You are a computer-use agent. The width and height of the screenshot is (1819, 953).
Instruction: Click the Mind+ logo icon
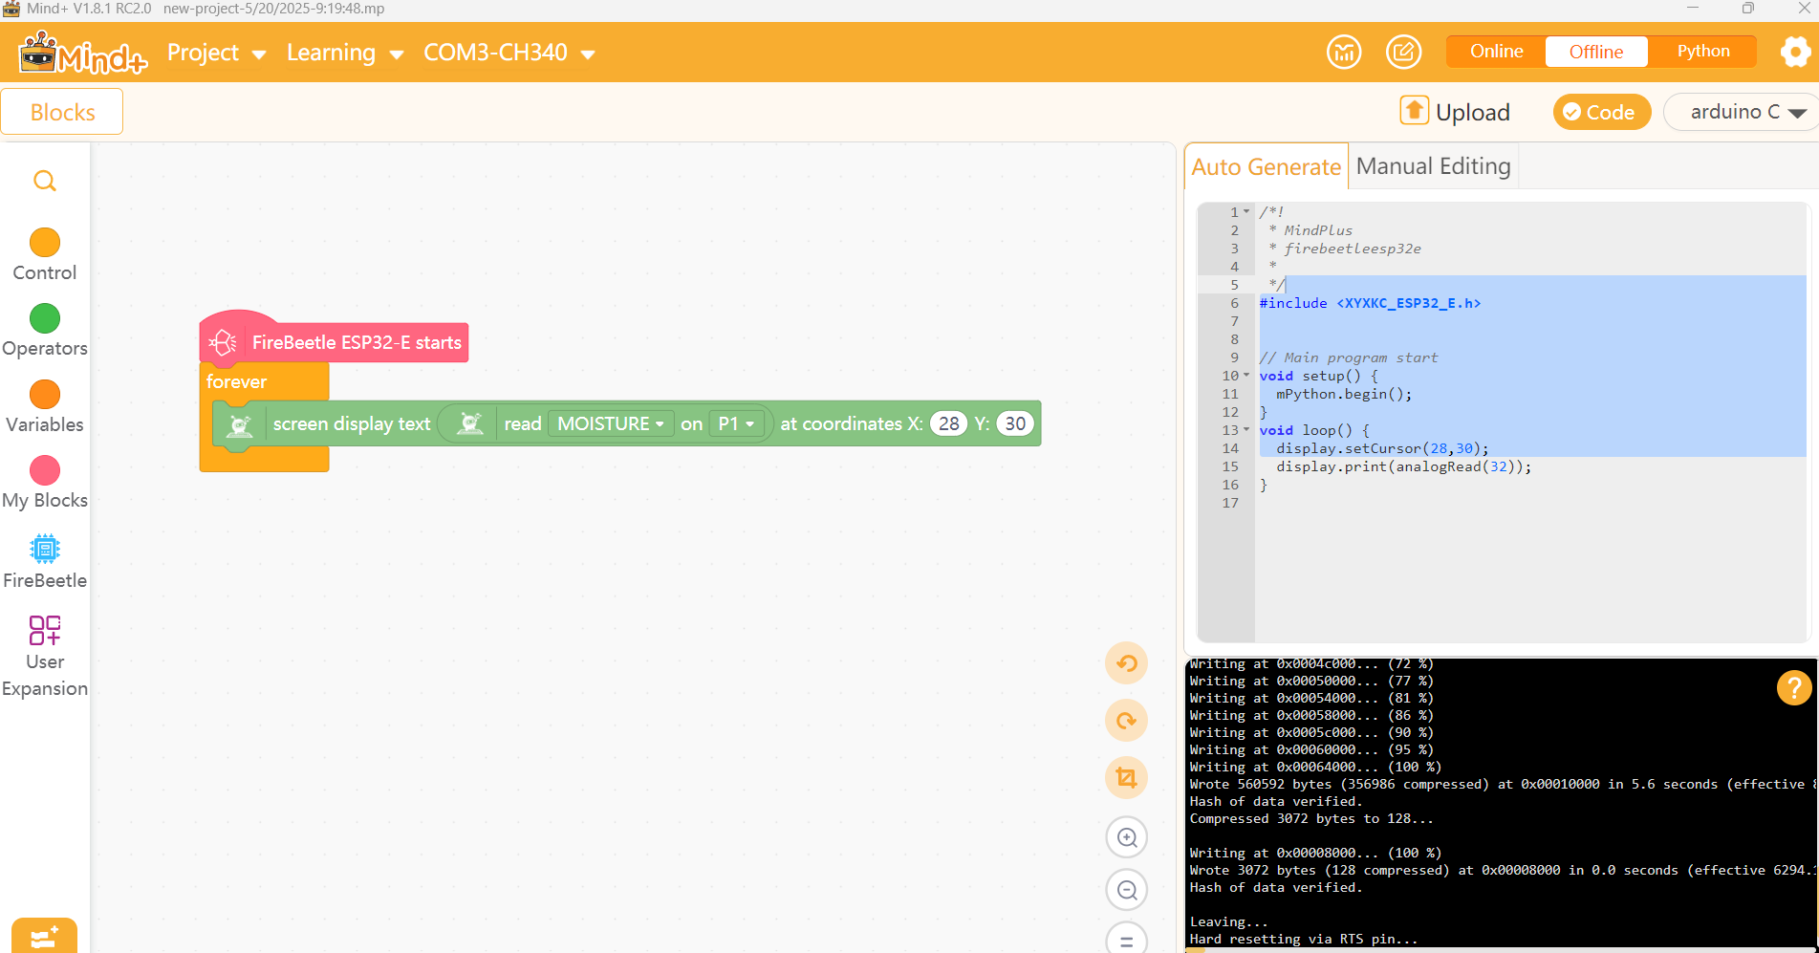point(83,54)
